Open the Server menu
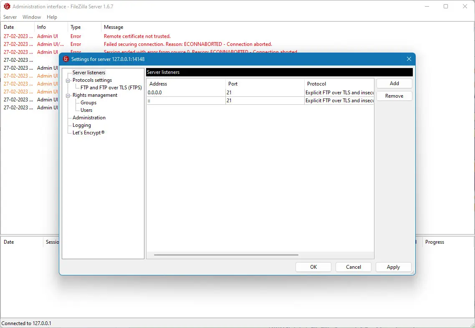Image resolution: width=475 pixels, height=328 pixels. point(10,17)
